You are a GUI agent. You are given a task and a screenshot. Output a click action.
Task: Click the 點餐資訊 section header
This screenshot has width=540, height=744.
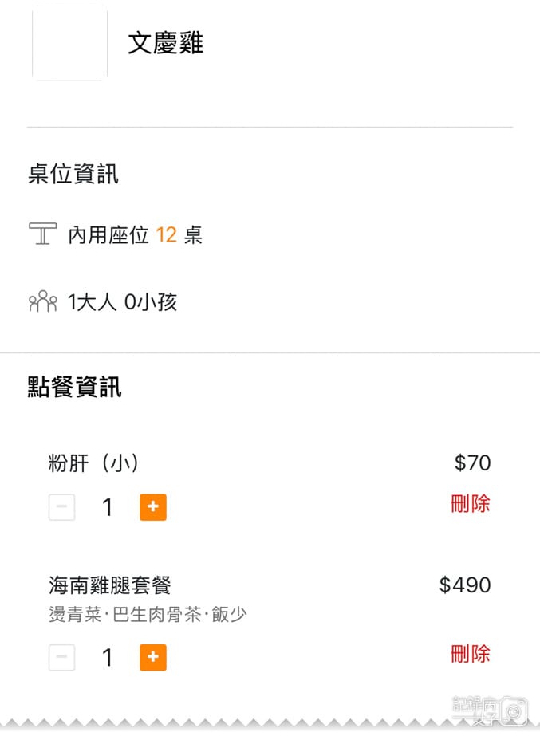click(73, 387)
